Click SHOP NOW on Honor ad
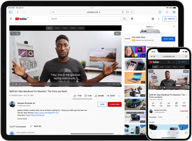 (x=168, y=39)
